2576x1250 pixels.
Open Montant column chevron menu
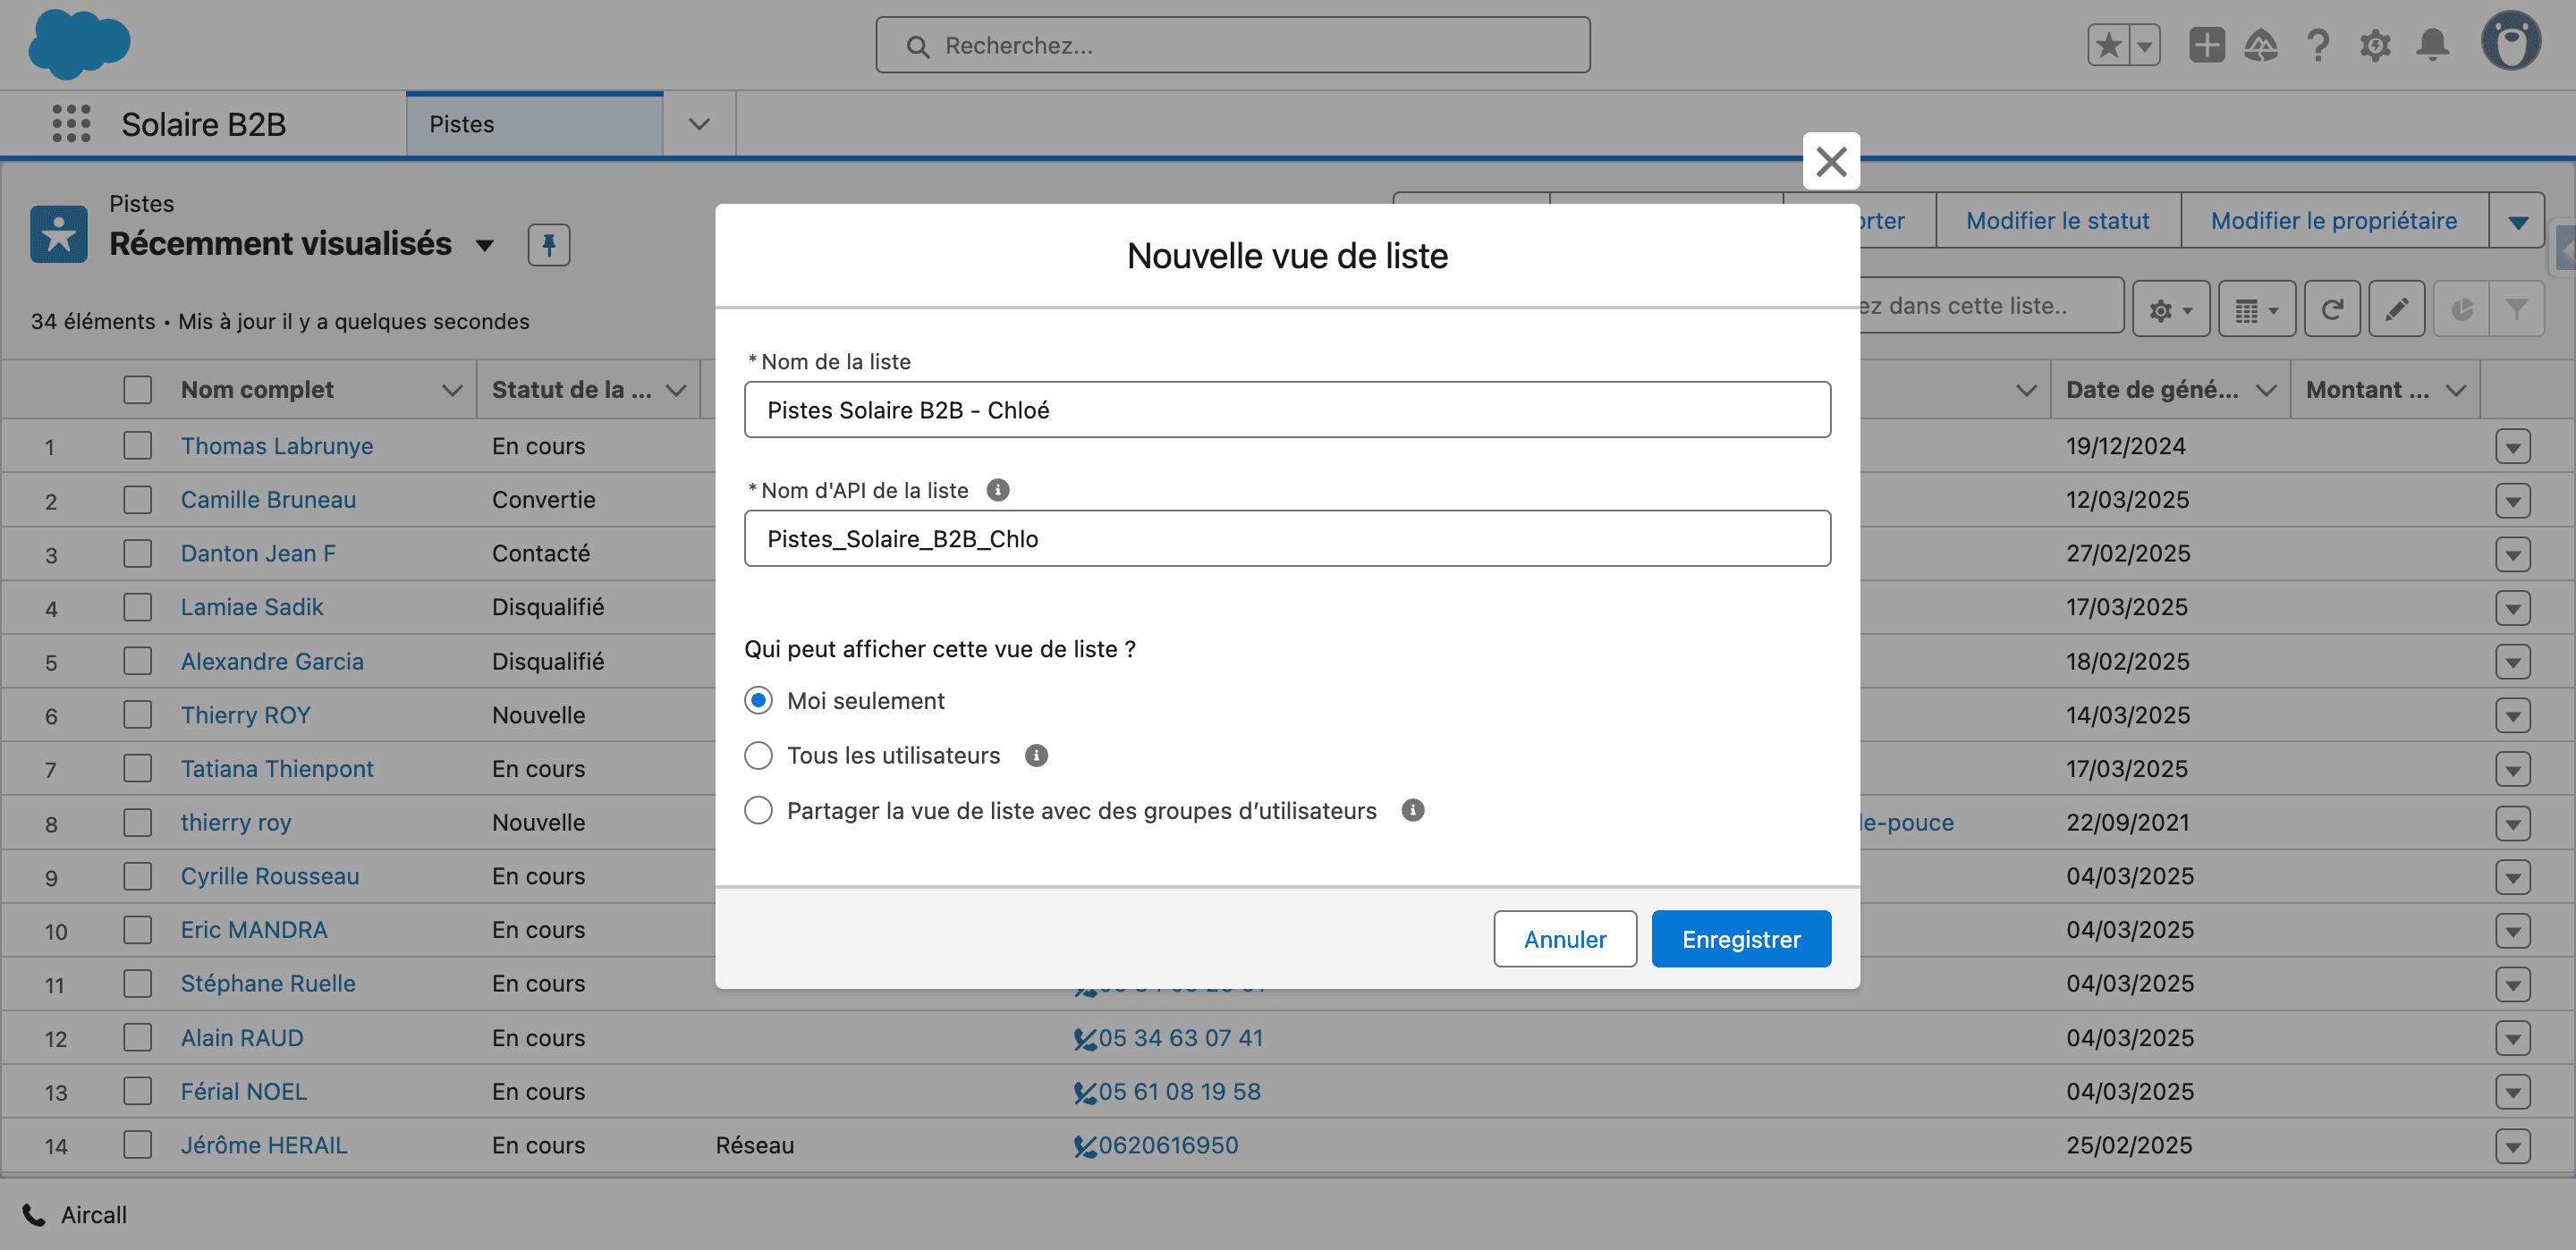2456,390
